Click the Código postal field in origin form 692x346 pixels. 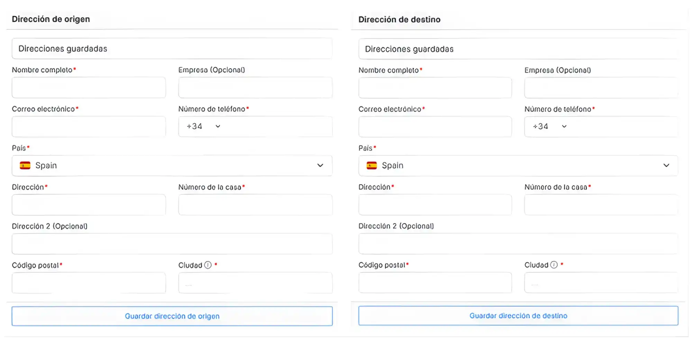[89, 283]
